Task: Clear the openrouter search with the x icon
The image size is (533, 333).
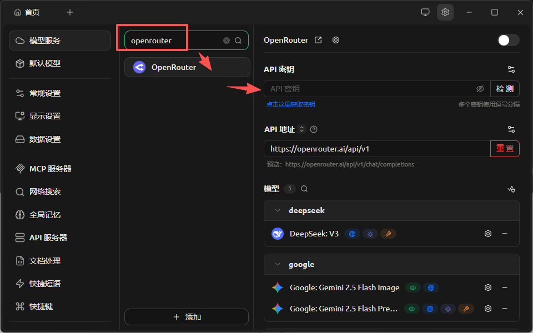Action: click(227, 40)
